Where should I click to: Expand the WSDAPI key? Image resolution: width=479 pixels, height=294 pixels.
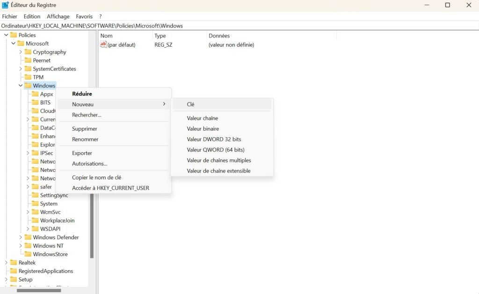tap(28, 228)
